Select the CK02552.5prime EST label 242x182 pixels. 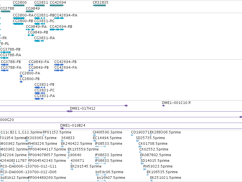(154, 149)
